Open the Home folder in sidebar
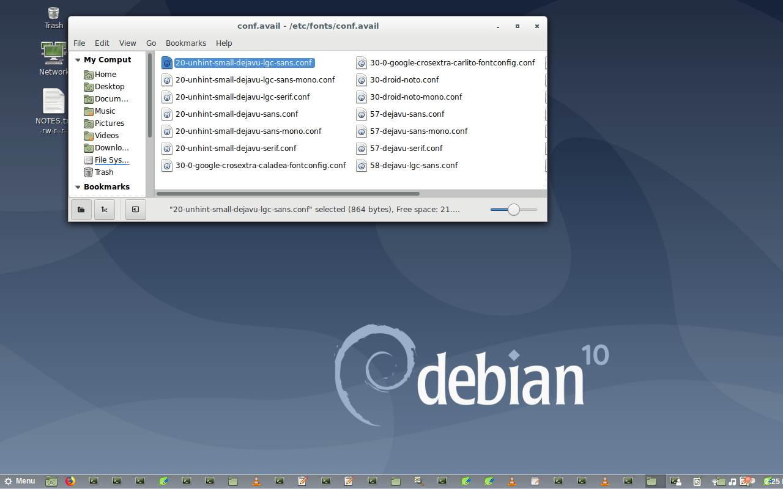The width and height of the screenshot is (783, 489). [106, 75]
